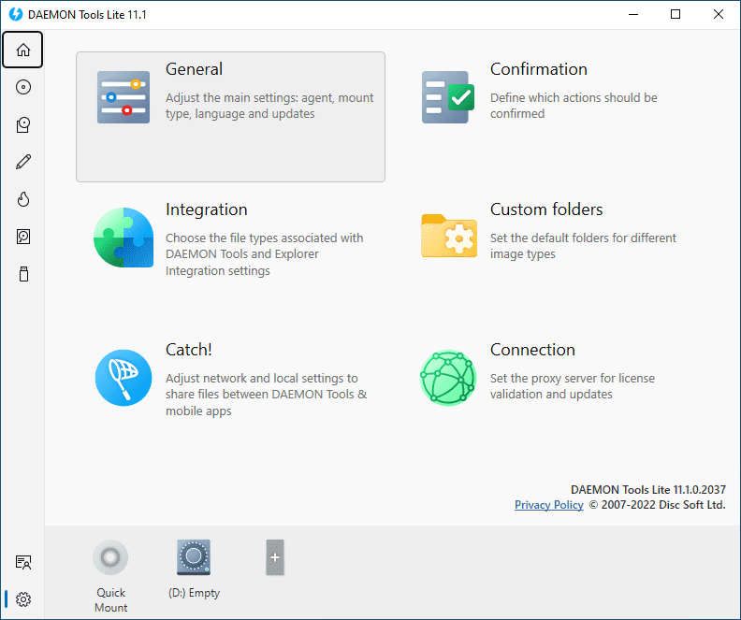Click the version text DAEMON Tools Lite 11.1.0.2037

(647, 489)
